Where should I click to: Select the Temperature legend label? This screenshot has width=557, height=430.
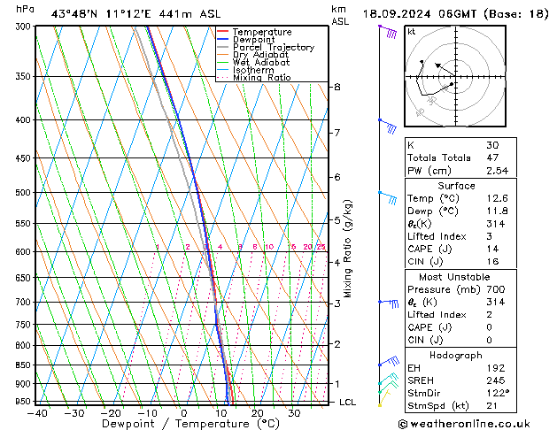pos(262,32)
